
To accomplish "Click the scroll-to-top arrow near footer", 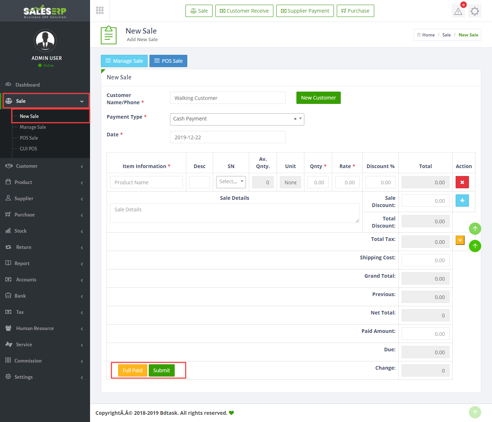I will pos(475,412).
